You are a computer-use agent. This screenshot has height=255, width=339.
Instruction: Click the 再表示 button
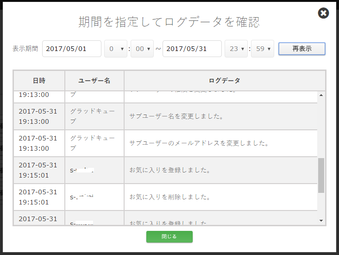(301, 49)
